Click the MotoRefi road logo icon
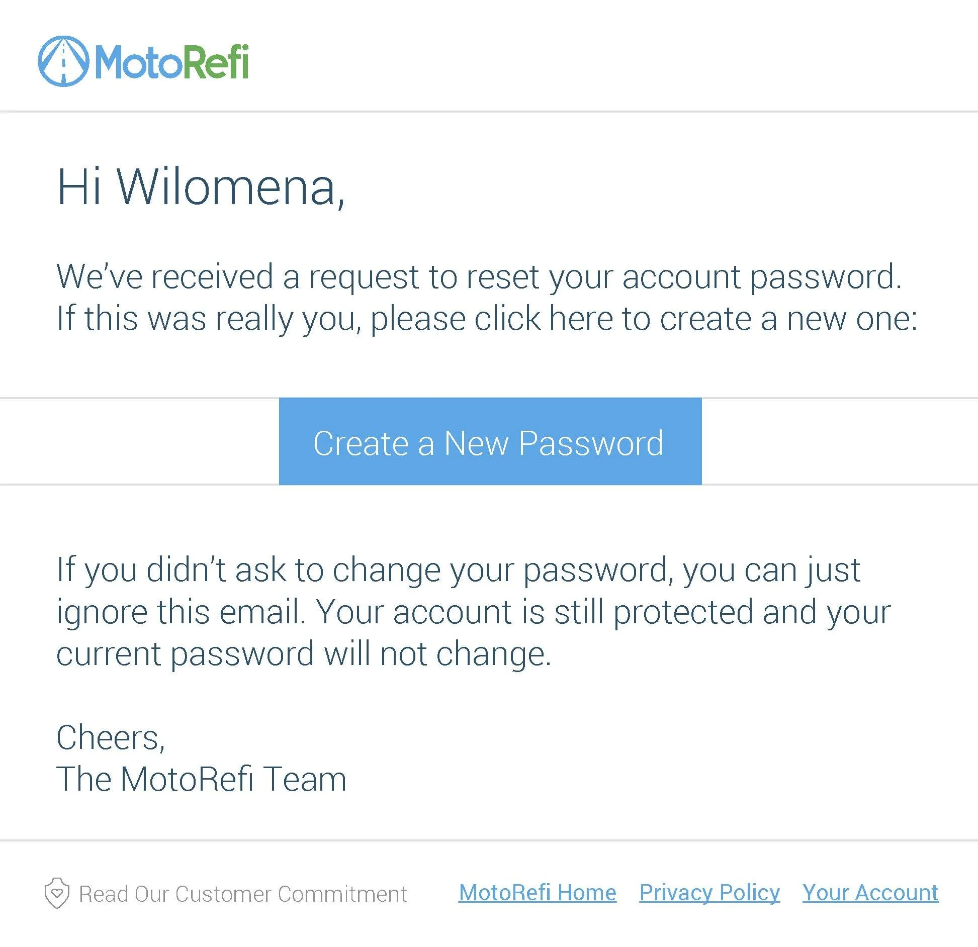This screenshot has width=978, height=947. [x=63, y=61]
